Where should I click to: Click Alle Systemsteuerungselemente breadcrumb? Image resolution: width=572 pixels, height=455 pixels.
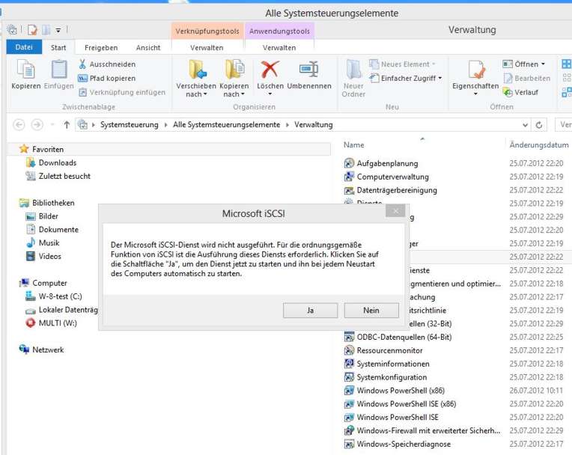(226, 125)
